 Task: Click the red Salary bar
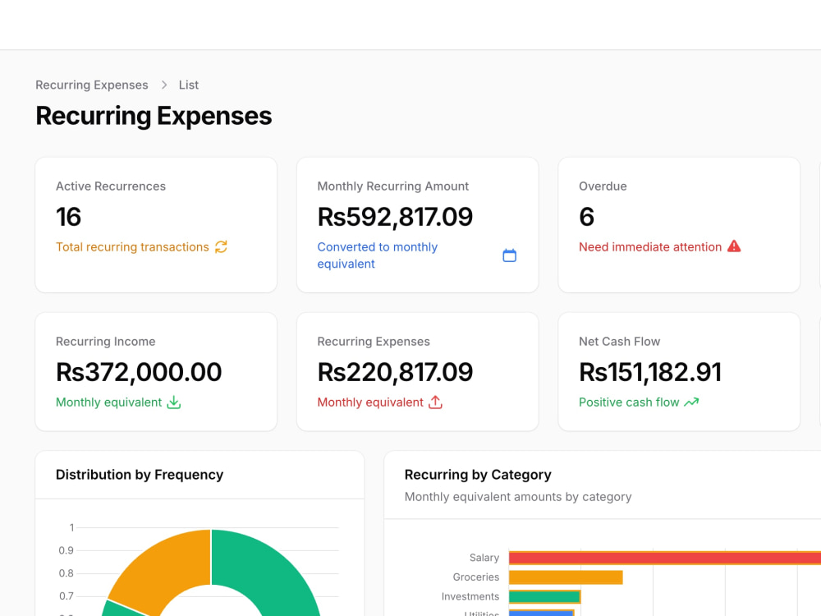click(x=665, y=558)
